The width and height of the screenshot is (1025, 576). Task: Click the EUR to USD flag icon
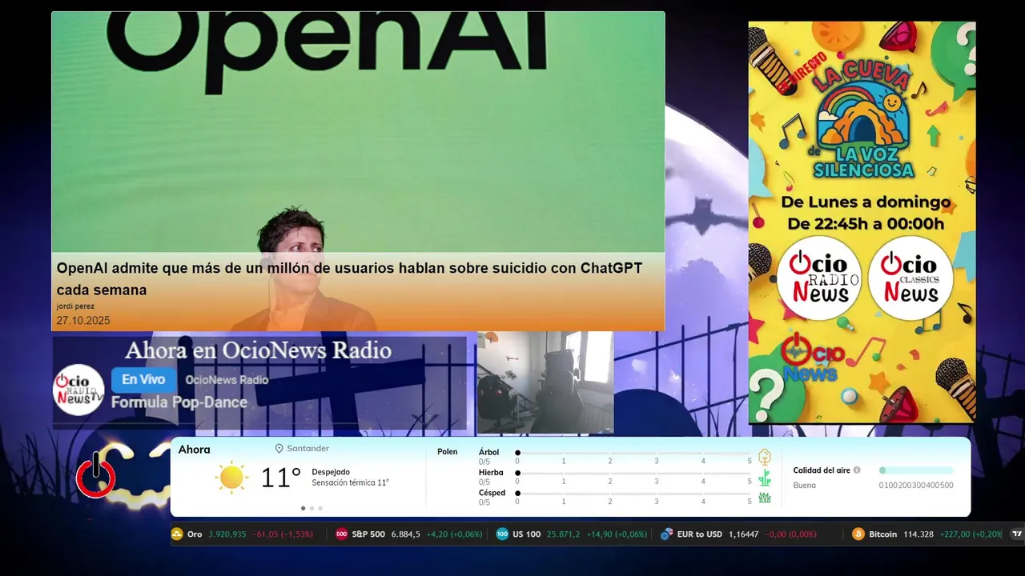coord(666,534)
